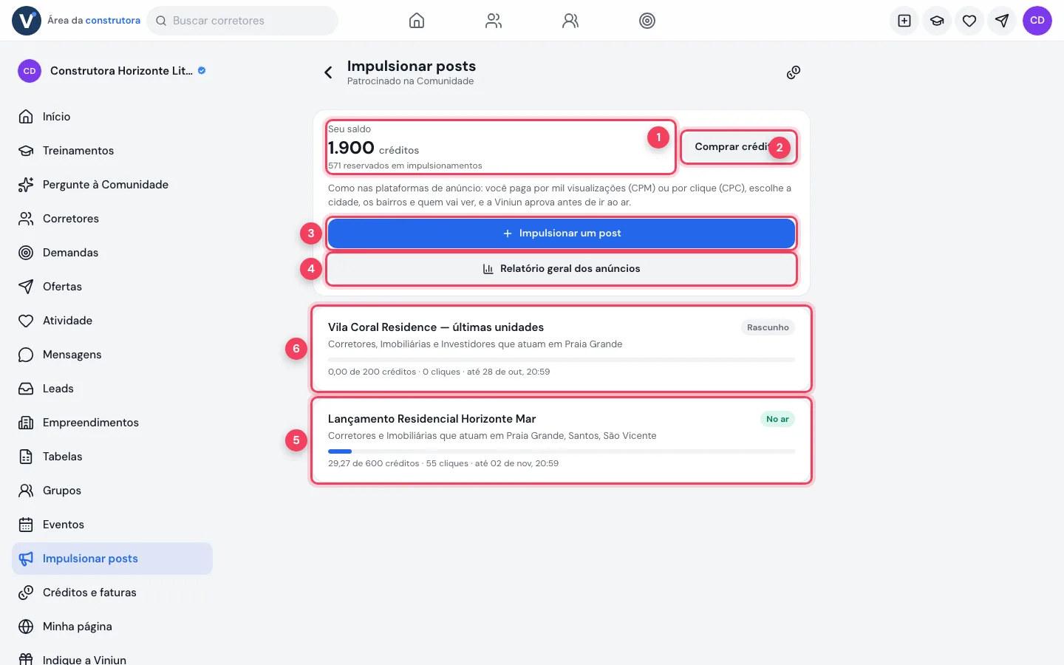The image size is (1064, 665).
Task: Click the coins icon beside the page title
Action: click(794, 72)
